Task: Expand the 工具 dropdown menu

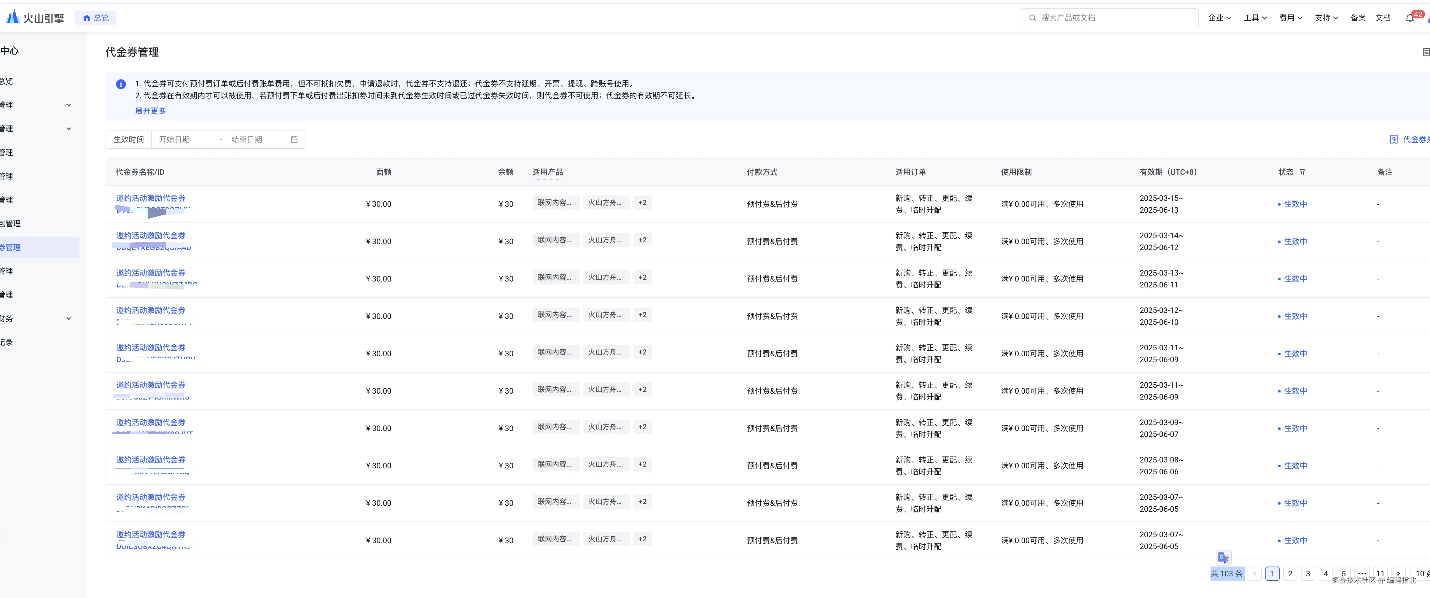Action: pos(1254,18)
